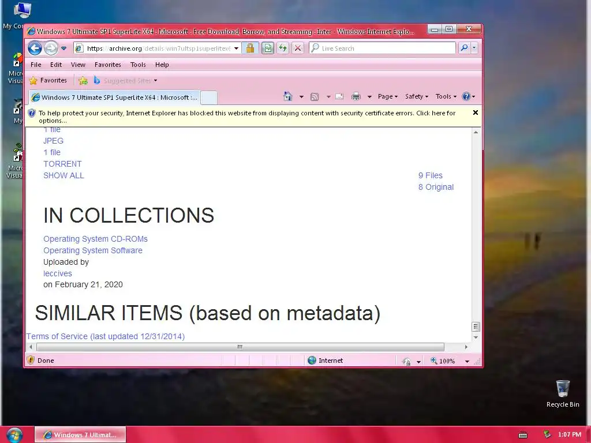Screen dimensions: 591x443
Task: Open the Favorites menu
Action: tap(108, 65)
